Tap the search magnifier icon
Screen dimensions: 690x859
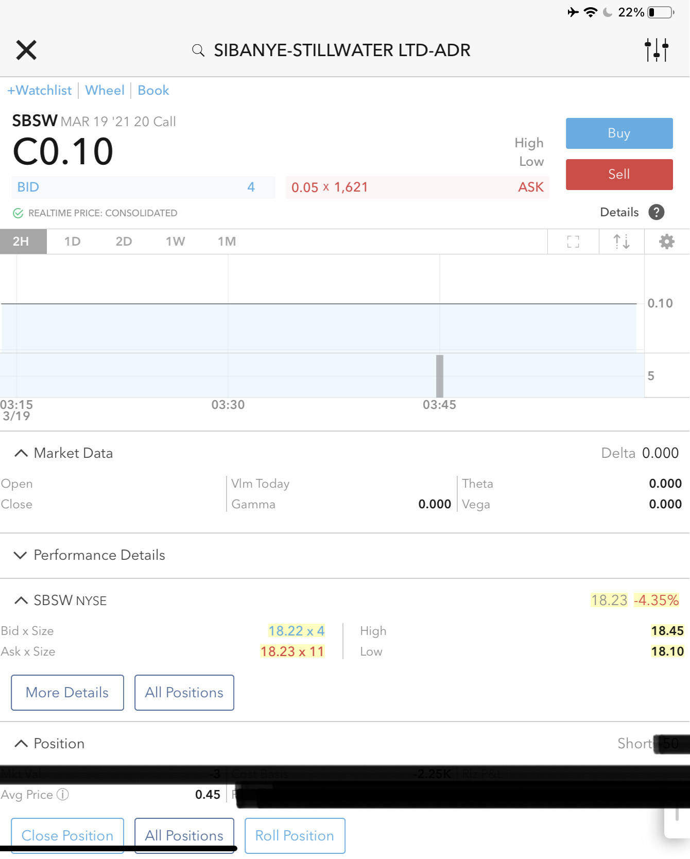click(x=198, y=50)
